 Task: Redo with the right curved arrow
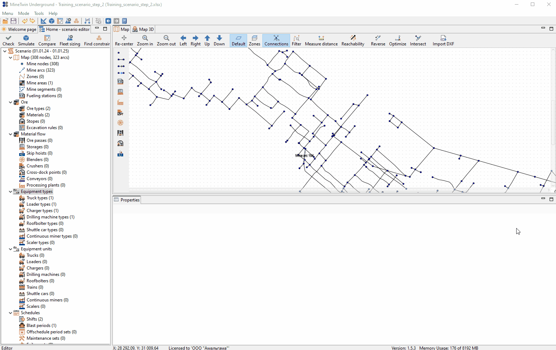click(32, 21)
